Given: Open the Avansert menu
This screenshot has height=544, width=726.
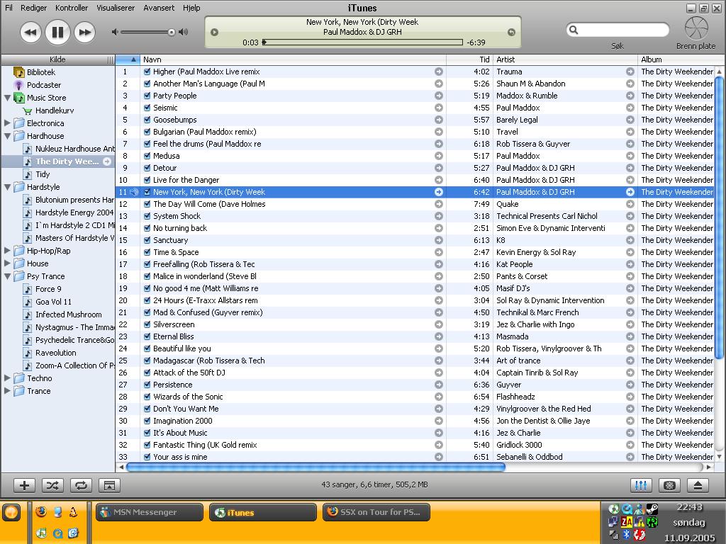Looking at the screenshot, I should (x=159, y=8).
